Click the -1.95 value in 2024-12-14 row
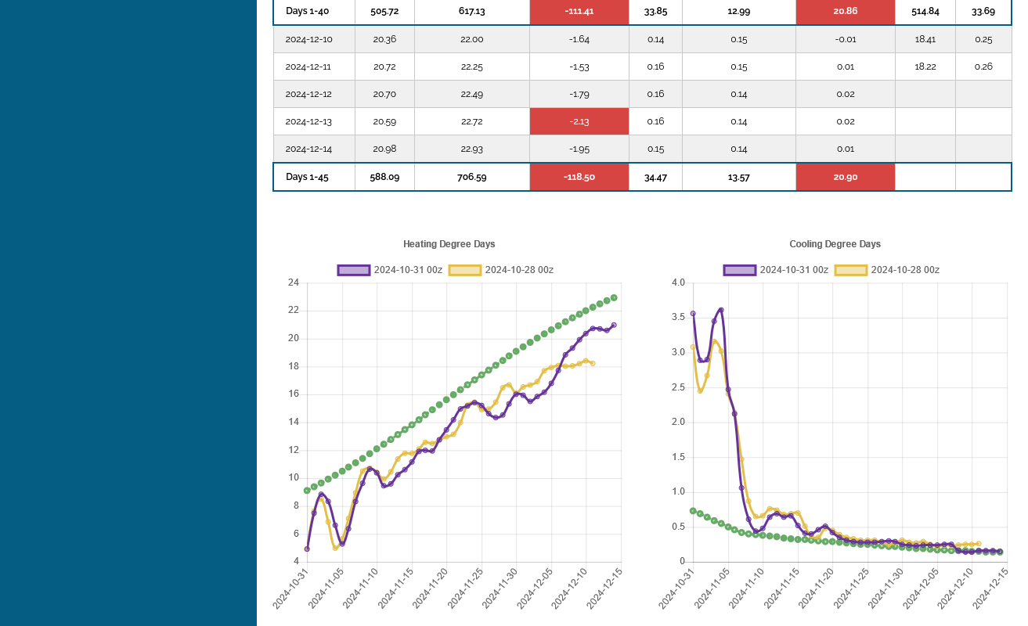Viewport: 1028px width, 626px height. pos(579,149)
